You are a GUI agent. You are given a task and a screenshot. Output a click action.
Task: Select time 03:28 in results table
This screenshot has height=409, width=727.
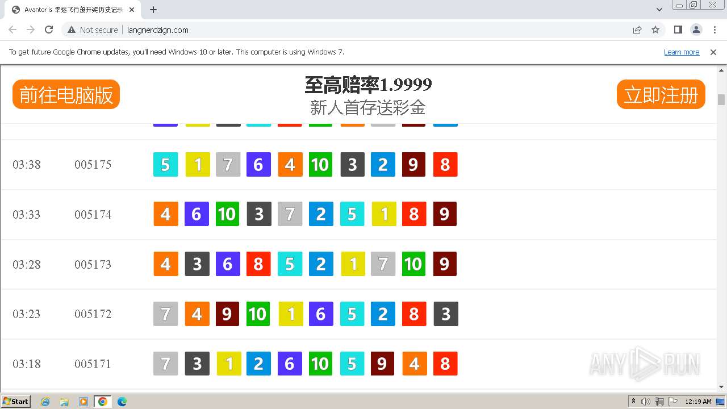(x=27, y=265)
